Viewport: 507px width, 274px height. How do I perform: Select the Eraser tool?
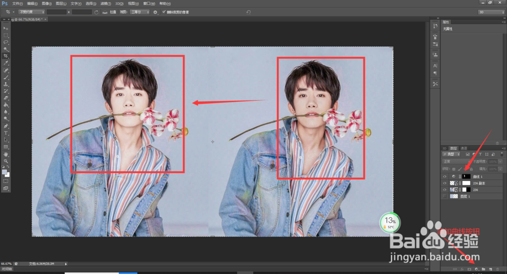pos(6,98)
